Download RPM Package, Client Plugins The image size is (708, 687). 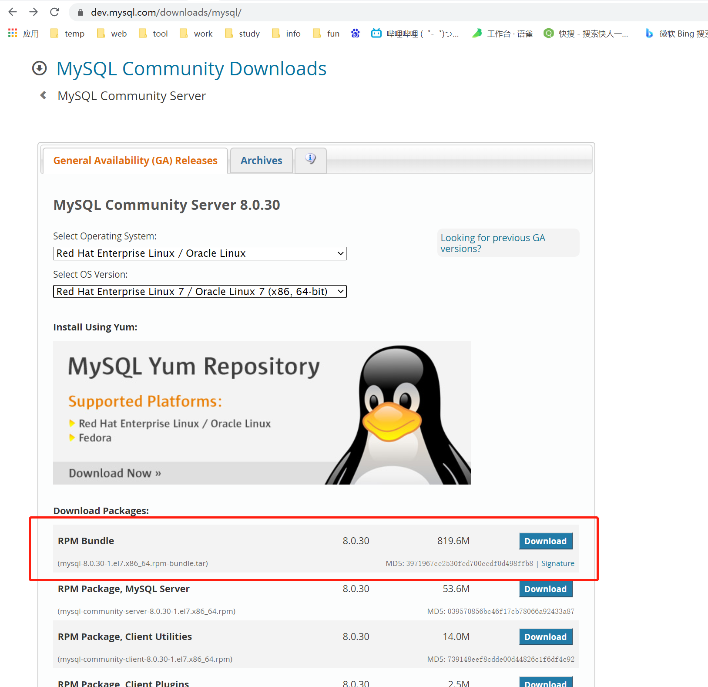[x=545, y=682]
